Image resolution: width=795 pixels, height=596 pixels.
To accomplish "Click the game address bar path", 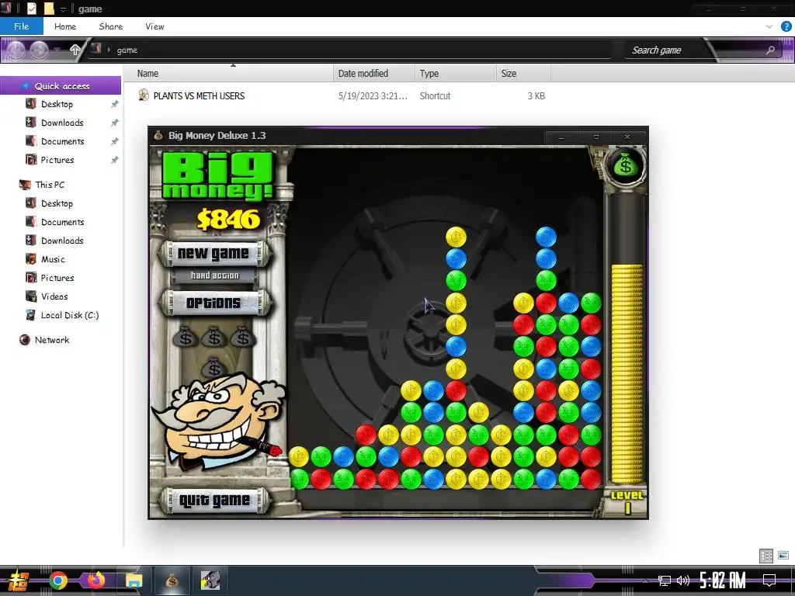I will (127, 50).
